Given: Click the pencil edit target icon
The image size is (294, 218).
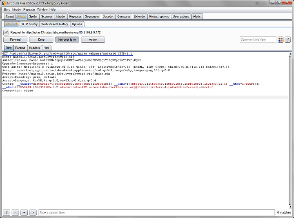Looking at the screenshot, I should point(6,32).
